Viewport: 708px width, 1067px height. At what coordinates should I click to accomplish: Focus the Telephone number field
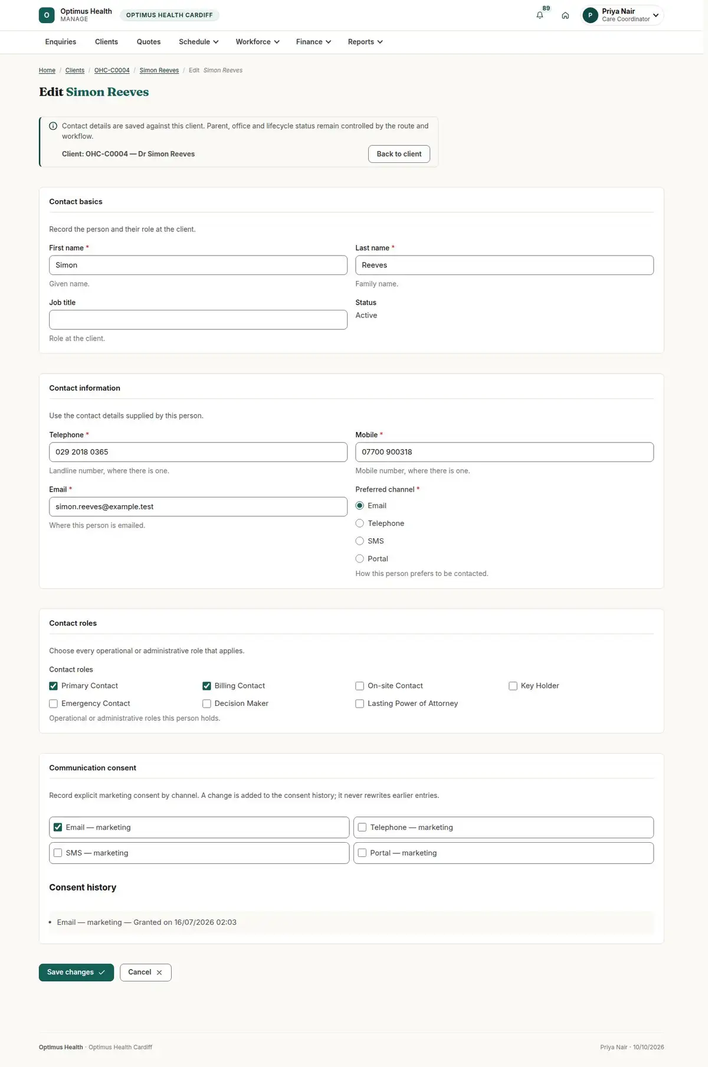point(198,452)
